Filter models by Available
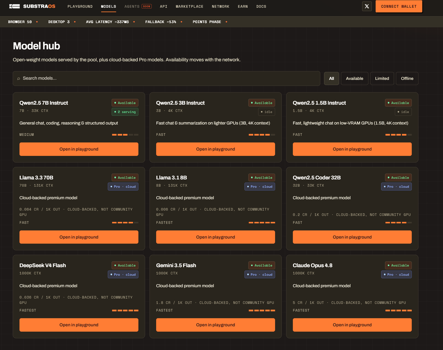Screen dimensions: 443x350 click(354, 78)
